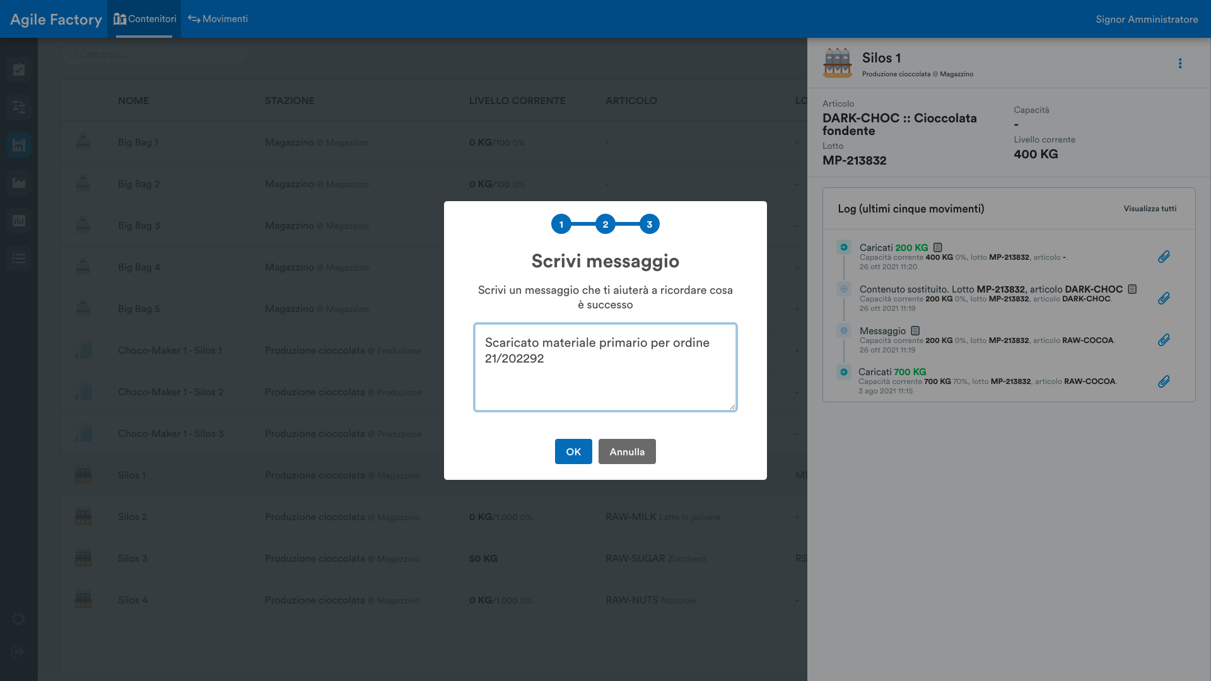Select step 1 in the wizard indicator
Image resolution: width=1211 pixels, height=681 pixels.
pyautogui.click(x=561, y=224)
